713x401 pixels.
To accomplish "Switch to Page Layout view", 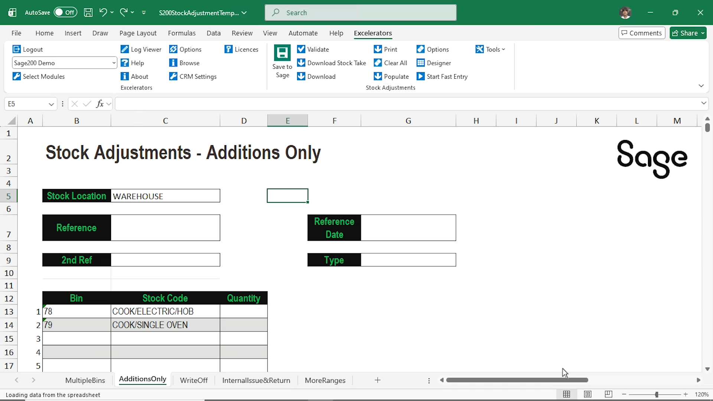I will (587, 394).
